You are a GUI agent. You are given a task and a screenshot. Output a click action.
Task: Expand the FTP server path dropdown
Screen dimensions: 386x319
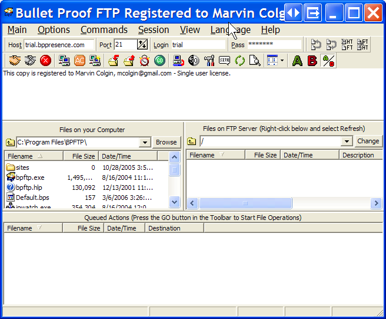pos(347,142)
